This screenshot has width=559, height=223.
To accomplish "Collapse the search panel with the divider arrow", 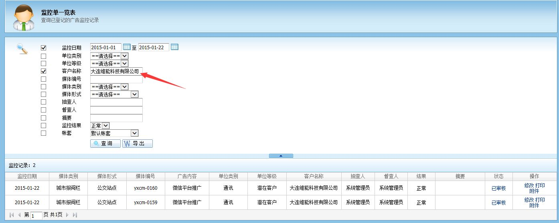I will pyautogui.click(x=281, y=156).
